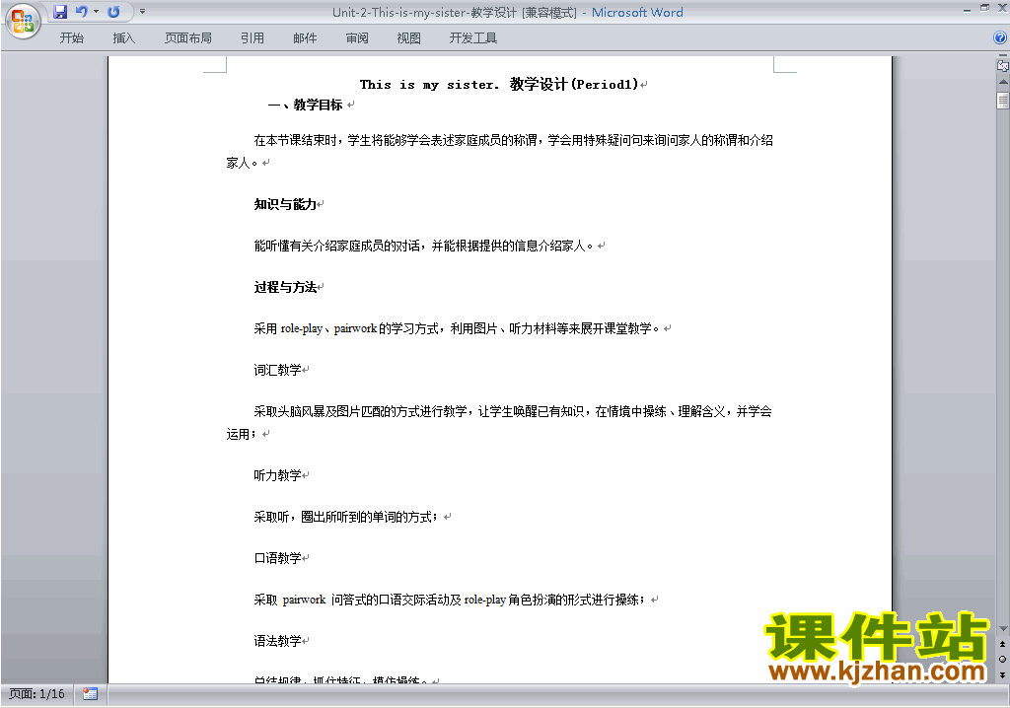The width and height of the screenshot is (1010, 708).
Task: Click the scrollbar down arrow
Action: [x=1003, y=629]
